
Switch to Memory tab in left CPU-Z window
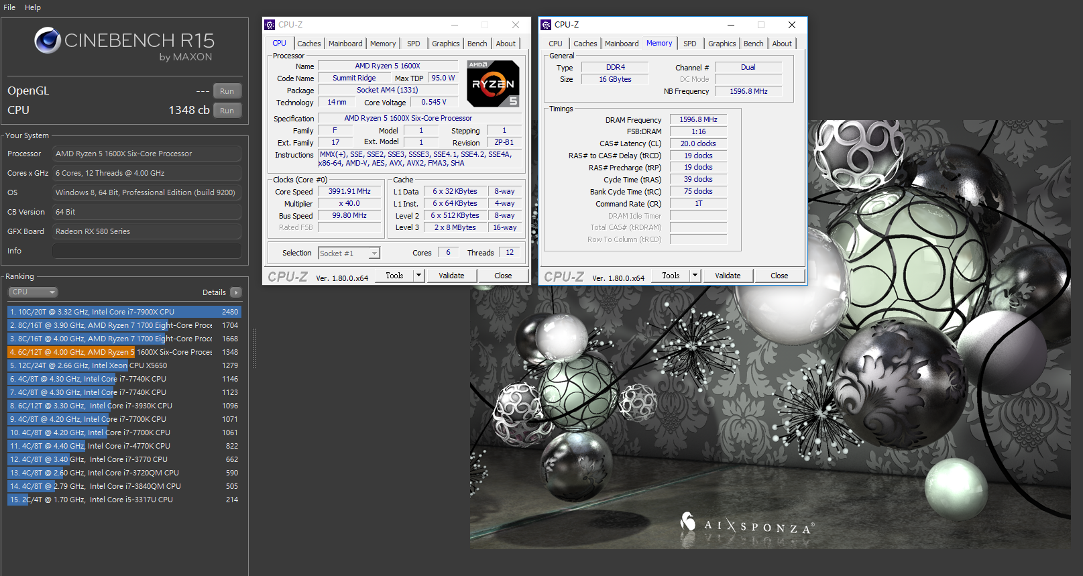point(383,44)
